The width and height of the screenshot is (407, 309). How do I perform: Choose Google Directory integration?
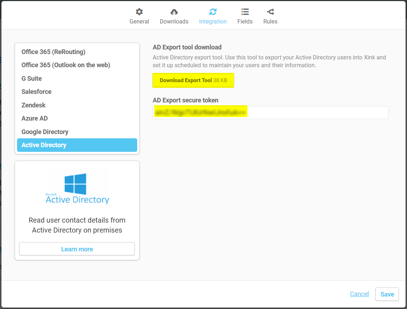77,132
